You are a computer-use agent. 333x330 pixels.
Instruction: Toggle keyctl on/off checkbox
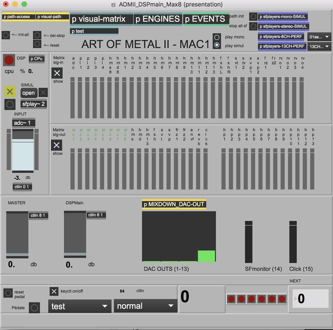click(54, 291)
